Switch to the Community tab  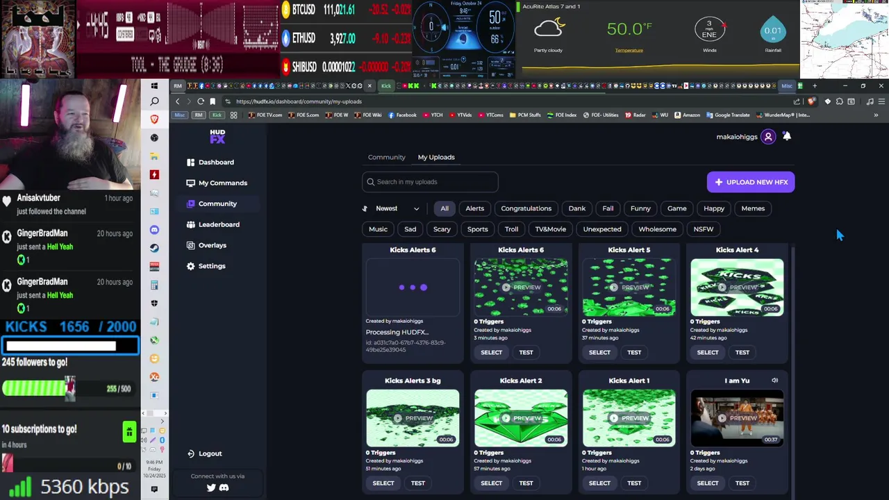coord(387,157)
